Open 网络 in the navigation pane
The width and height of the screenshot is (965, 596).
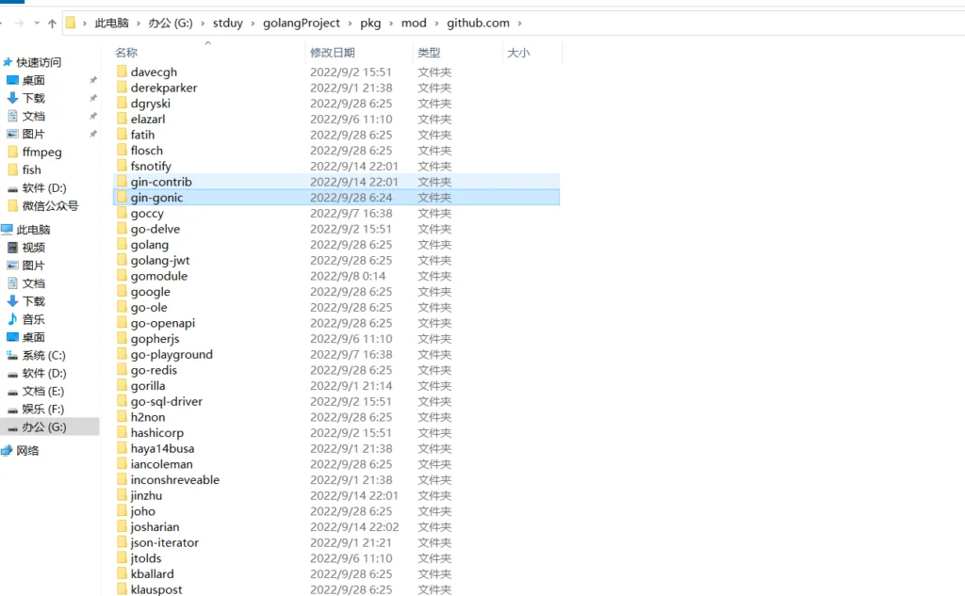27,451
